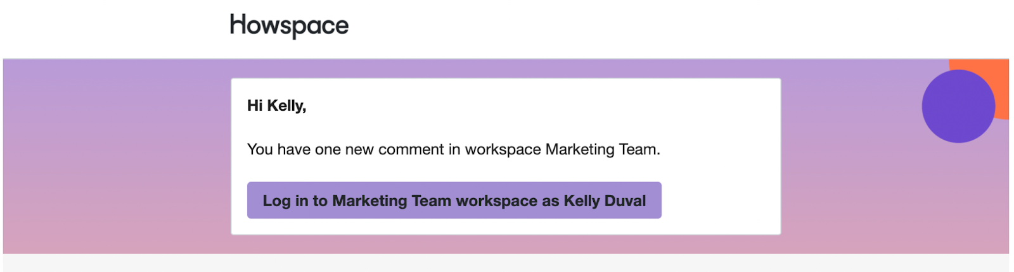Image resolution: width=1014 pixels, height=272 pixels.
Task: Log in to Marketing Team workspace as Kelly Duval
Action: 454,201
